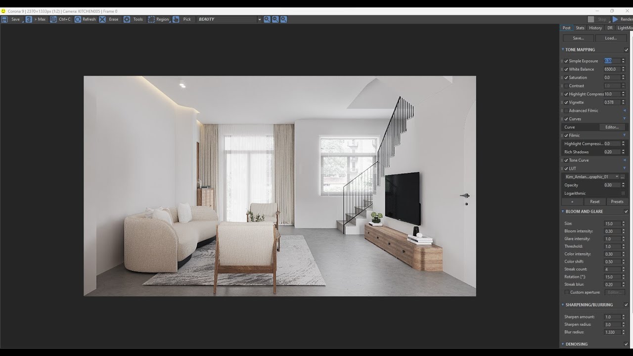Switch to the Post tab
The width and height of the screenshot is (633, 356).
coord(566,28)
